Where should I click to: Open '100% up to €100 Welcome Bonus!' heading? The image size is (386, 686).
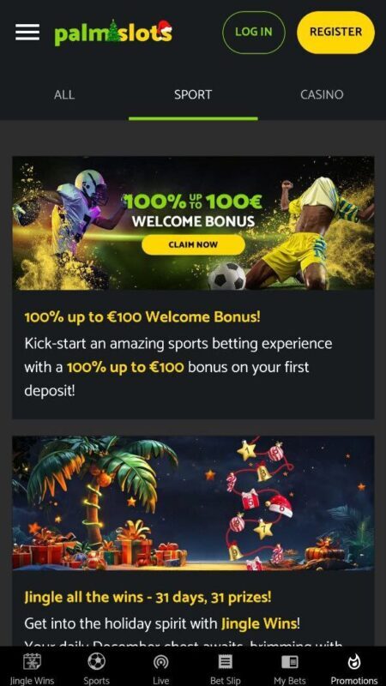coord(142,316)
